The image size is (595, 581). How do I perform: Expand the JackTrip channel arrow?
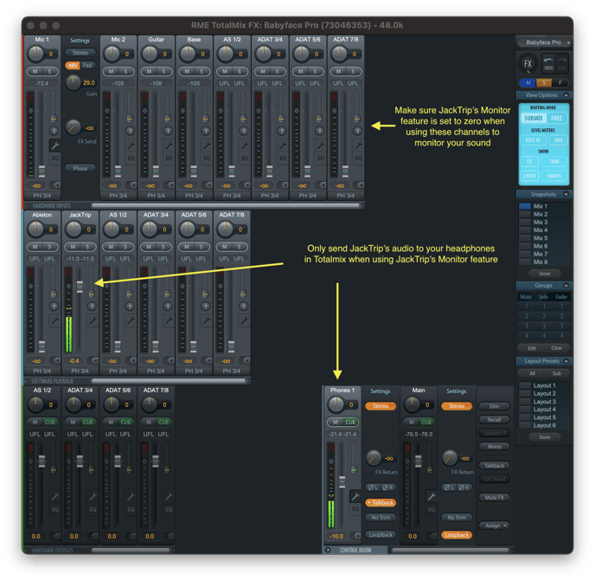(x=95, y=360)
